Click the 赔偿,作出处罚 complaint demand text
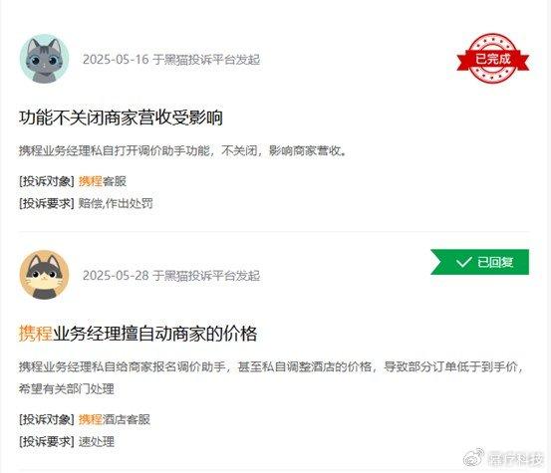This screenshot has height=473, width=551. (116, 203)
